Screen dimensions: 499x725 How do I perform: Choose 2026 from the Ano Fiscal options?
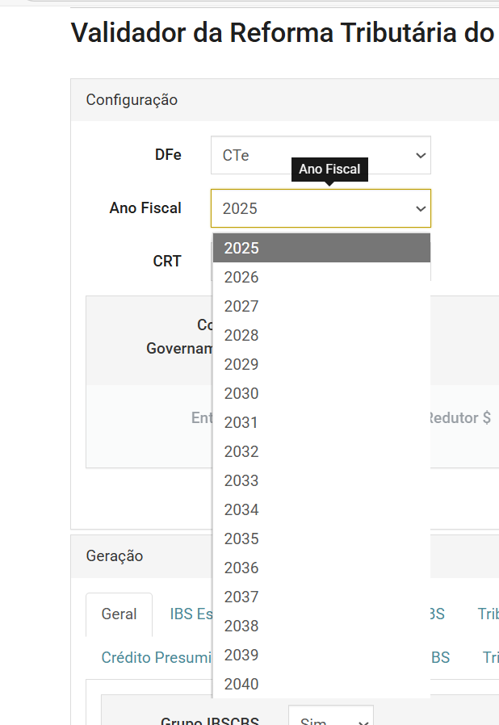click(321, 277)
